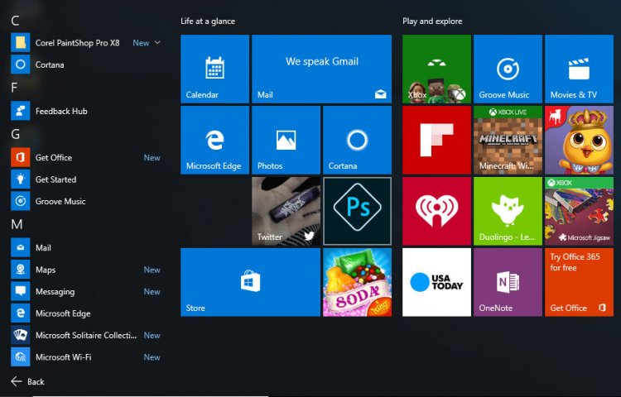Open the crowned bird game tile
Image resolution: width=621 pixels, height=397 pixels.
pyautogui.click(x=579, y=140)
